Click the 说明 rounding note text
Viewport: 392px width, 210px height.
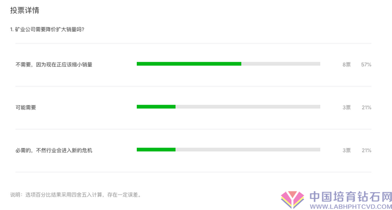click(x=76, y=195)
